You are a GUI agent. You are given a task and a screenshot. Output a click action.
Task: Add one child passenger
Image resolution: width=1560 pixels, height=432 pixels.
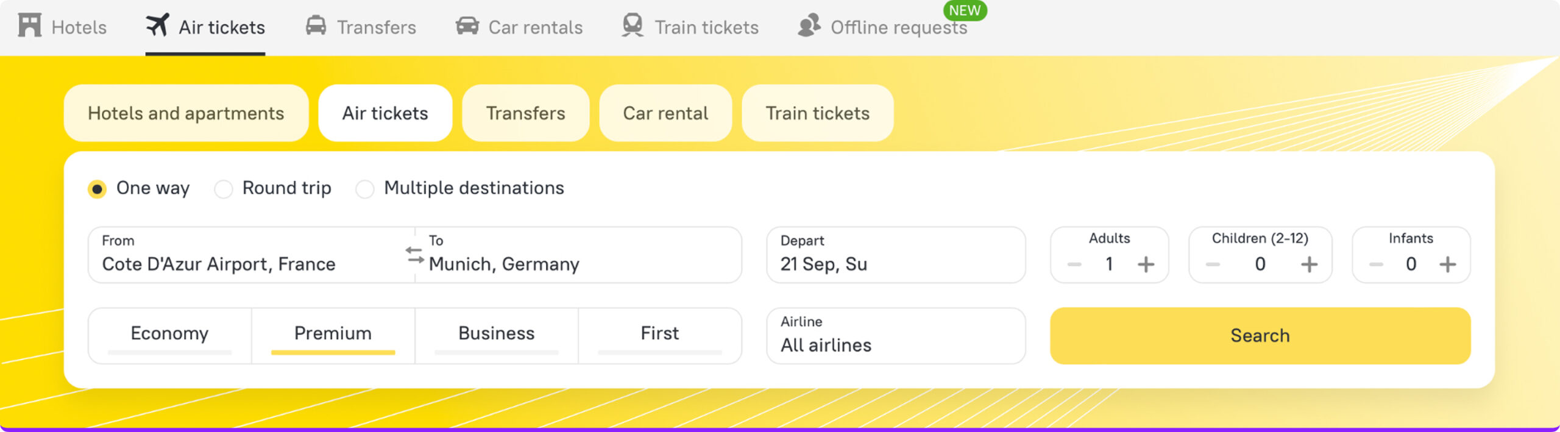(x=1309, y=264)
